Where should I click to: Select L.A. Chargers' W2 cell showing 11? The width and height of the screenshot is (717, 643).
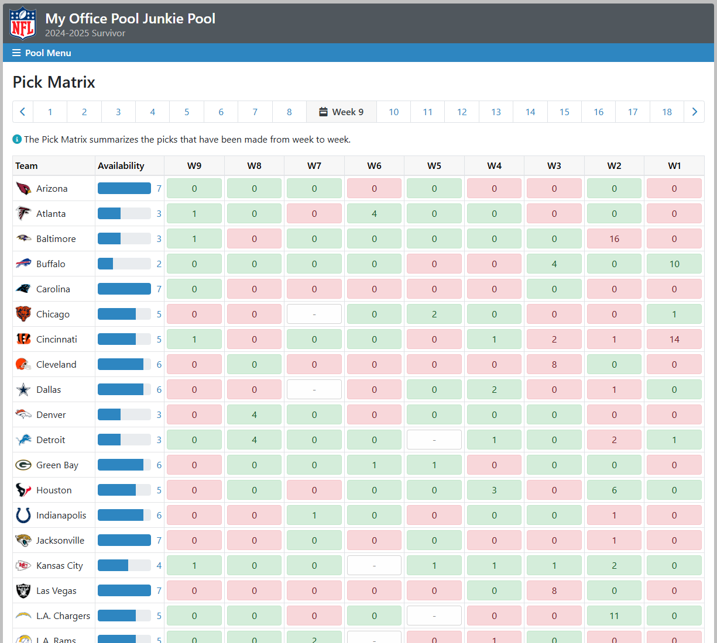point(614,616)
